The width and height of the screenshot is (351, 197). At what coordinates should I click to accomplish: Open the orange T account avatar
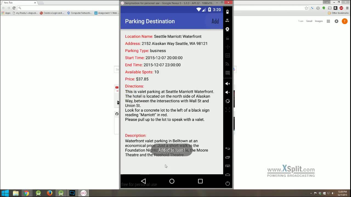point(345,21)
